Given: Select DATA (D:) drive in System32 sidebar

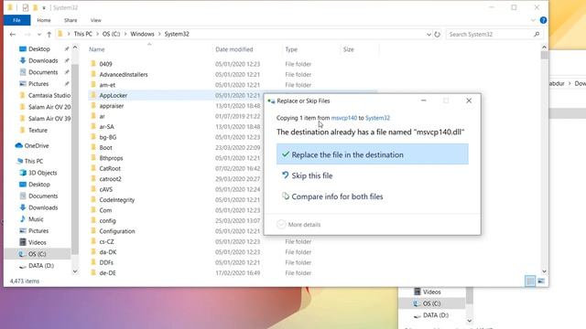Looking at the screenshot, I should pyautogui.click(x=41, y=266).
